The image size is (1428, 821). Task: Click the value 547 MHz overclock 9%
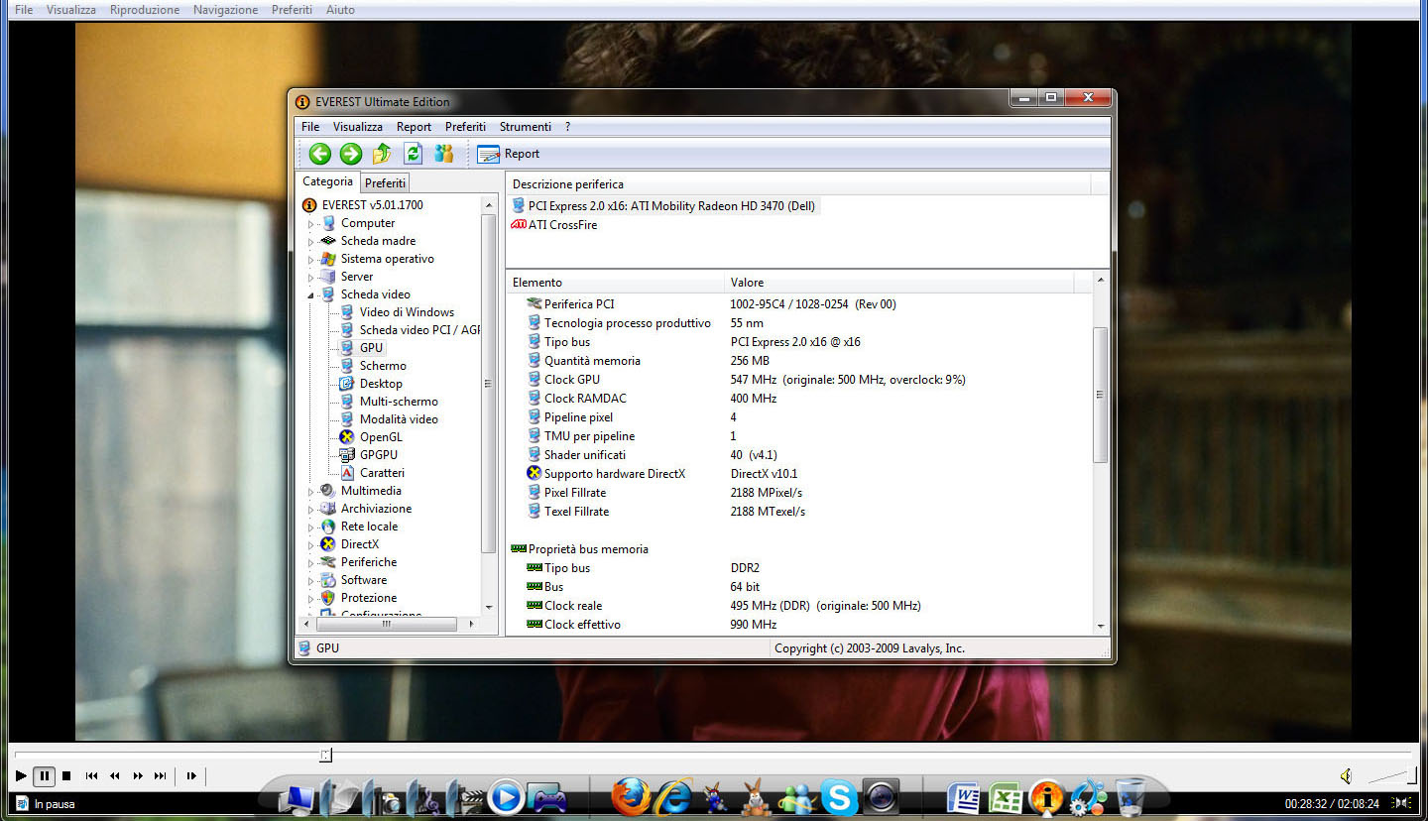click(x=848, y=380)
